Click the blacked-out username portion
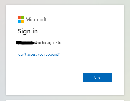Screen dimensions: 130x101 (x=25, y=43)
